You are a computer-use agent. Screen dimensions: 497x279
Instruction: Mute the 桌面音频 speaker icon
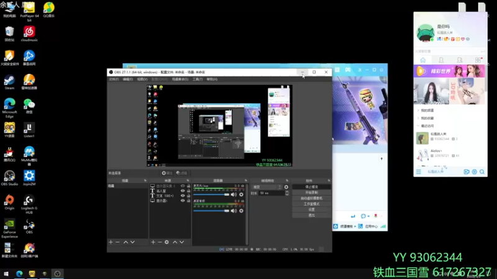[234, 211]
